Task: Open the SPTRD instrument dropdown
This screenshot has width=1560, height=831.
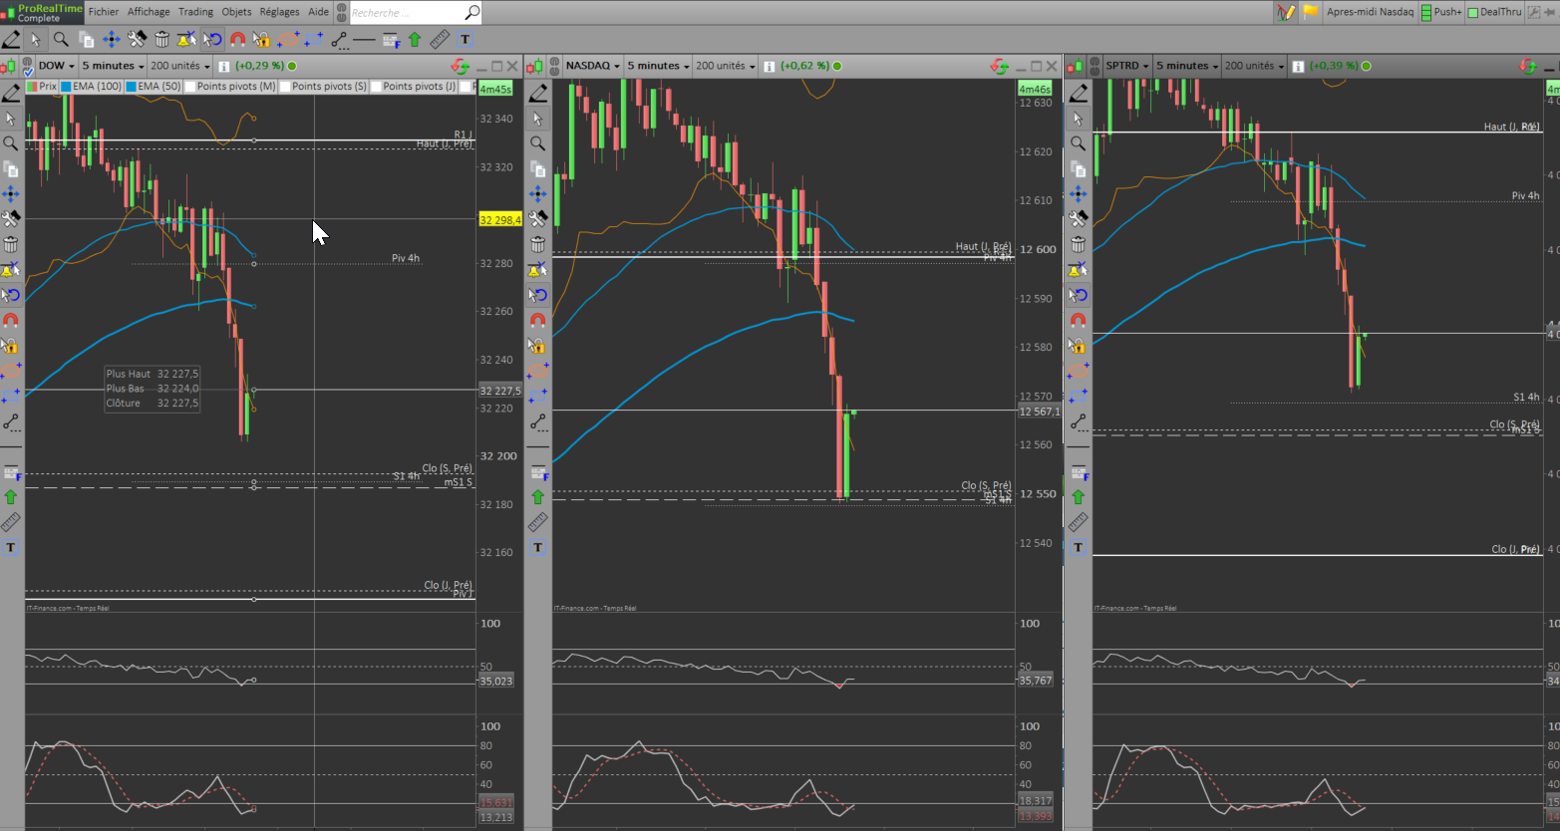Action: tap(1126, 66)
